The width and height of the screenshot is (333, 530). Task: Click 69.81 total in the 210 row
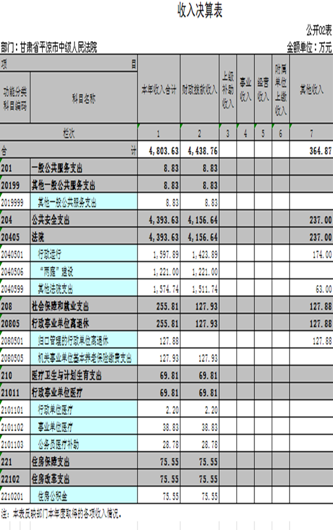click(169, 376)
